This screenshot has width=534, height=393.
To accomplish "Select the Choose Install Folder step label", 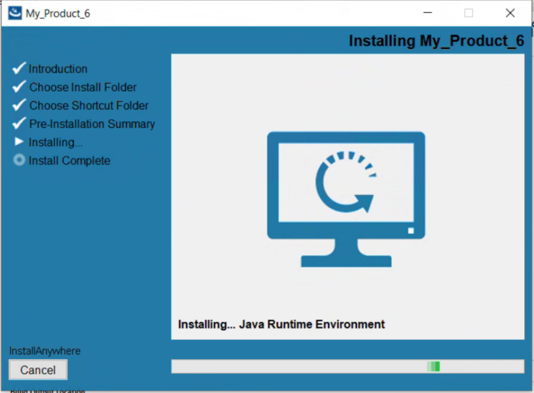I will tap(82, 87).
